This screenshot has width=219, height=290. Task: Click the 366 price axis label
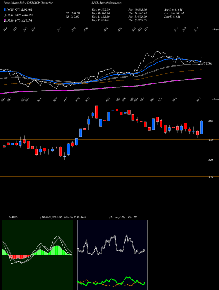pyautogui.click(x=211, y=121)
